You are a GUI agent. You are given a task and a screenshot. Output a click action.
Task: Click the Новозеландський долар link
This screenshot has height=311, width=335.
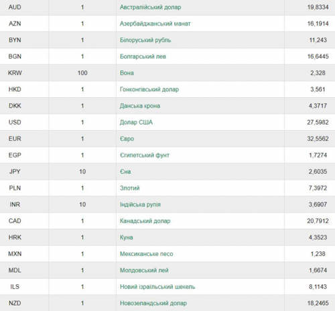(x=153, y=304)
